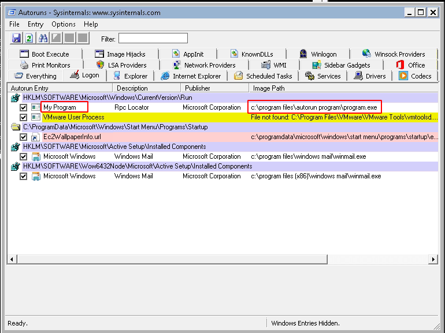Image resolution: width=445 pixels, height=333 pixels.
Task: Click the Refresh toolbar icon
Action: (x=29, y=38)
